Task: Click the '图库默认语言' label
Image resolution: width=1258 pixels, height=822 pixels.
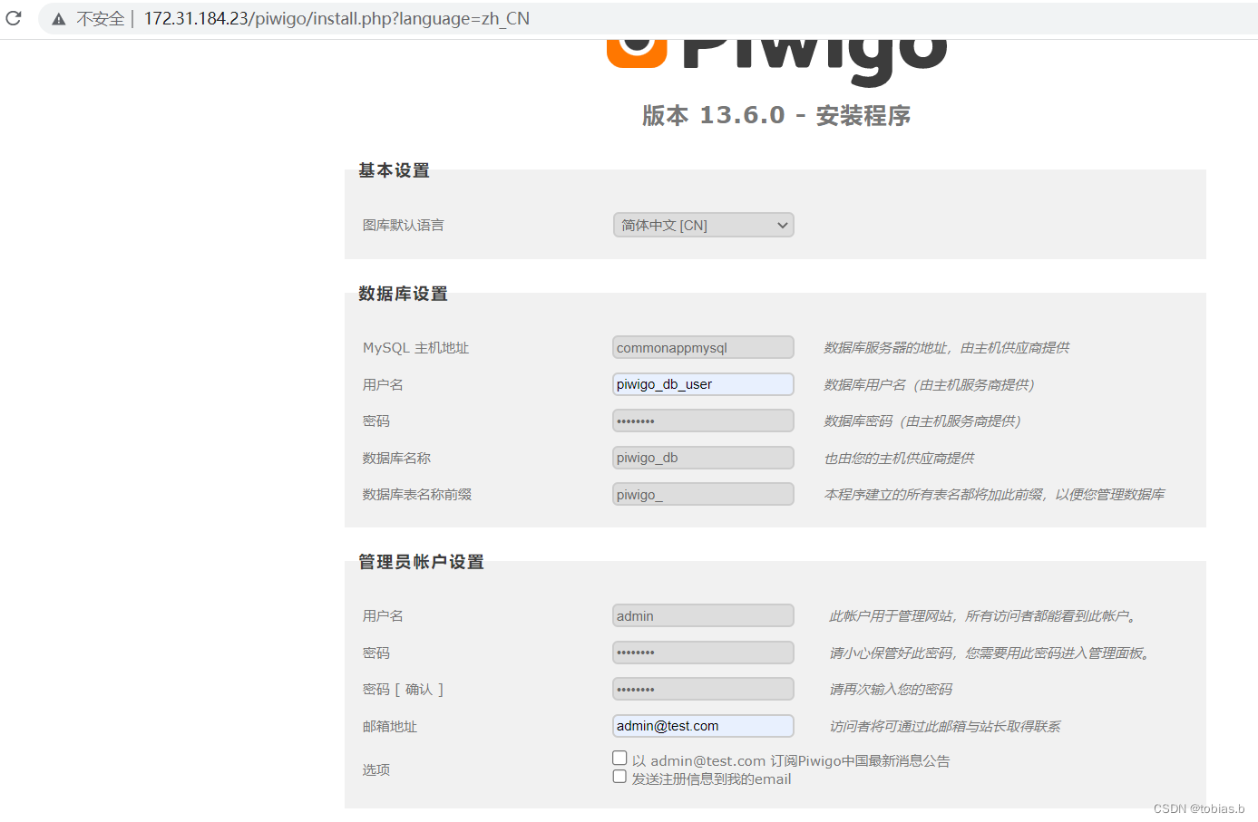Action: [x=404, y=226]
